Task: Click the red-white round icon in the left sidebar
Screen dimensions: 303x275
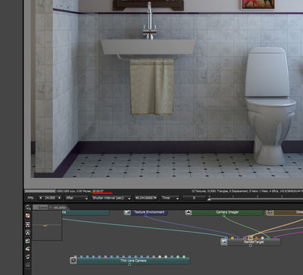Action: [28, 216]
